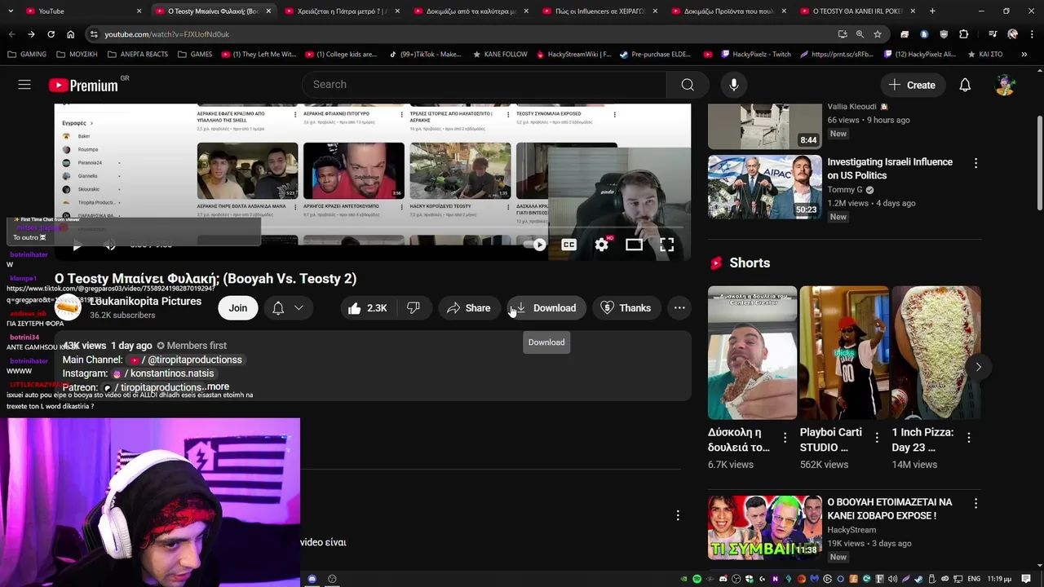The width and height of the screenshot is (1044, 587).
Task: Focus the YouTube search field
Action: (484, 85)
